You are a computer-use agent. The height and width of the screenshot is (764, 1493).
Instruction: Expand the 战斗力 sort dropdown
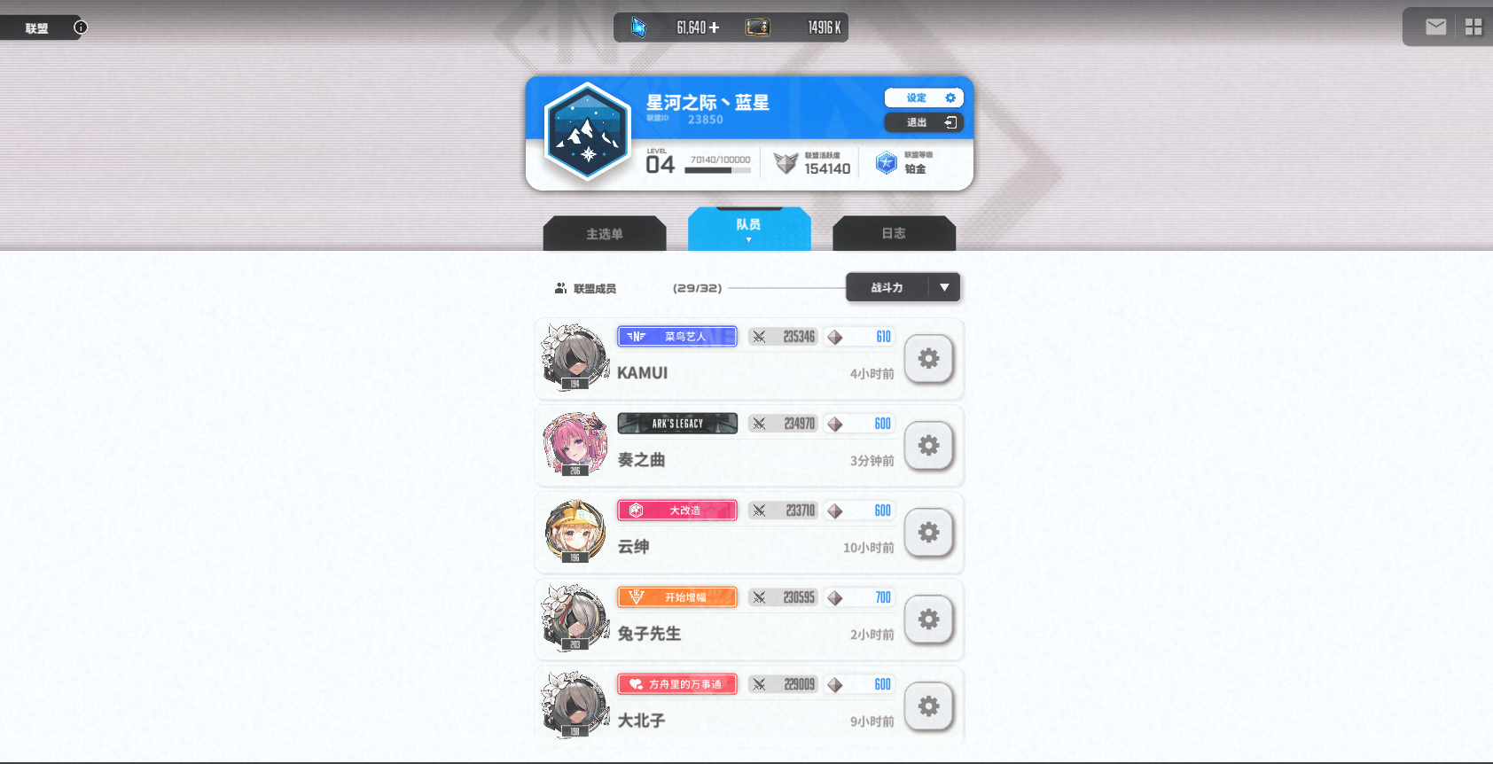[x=903, y=287]
